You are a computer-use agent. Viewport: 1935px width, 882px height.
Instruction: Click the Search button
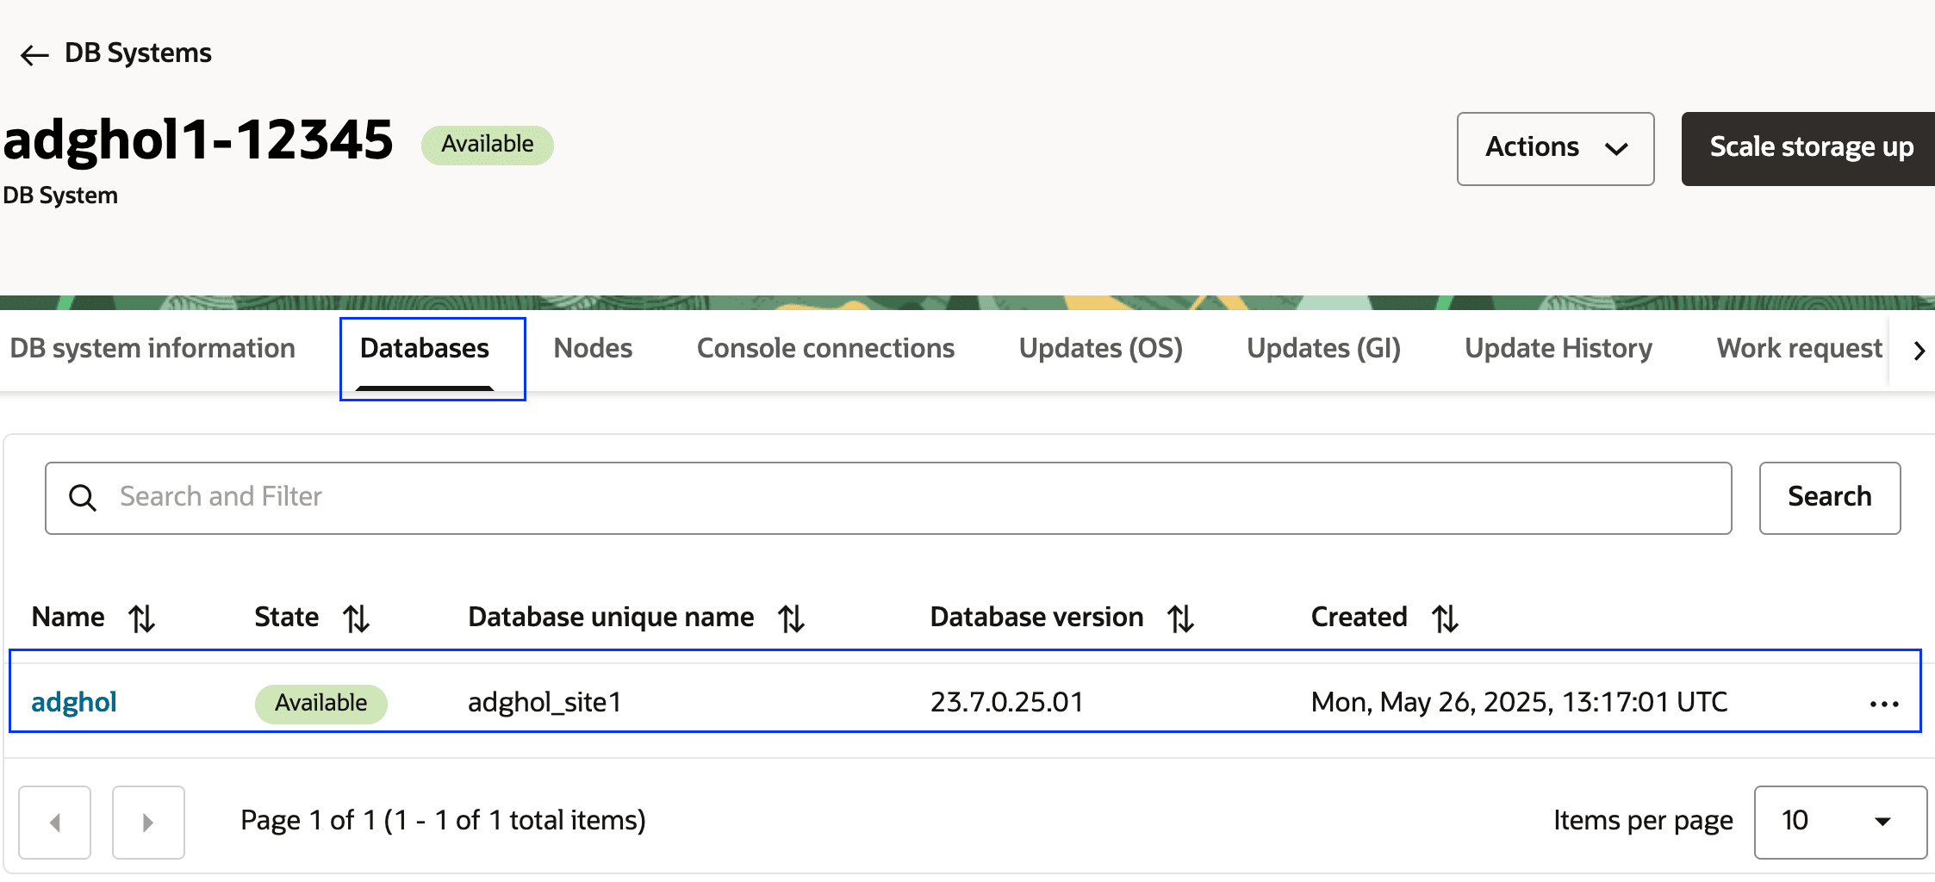pos(1830,498)
